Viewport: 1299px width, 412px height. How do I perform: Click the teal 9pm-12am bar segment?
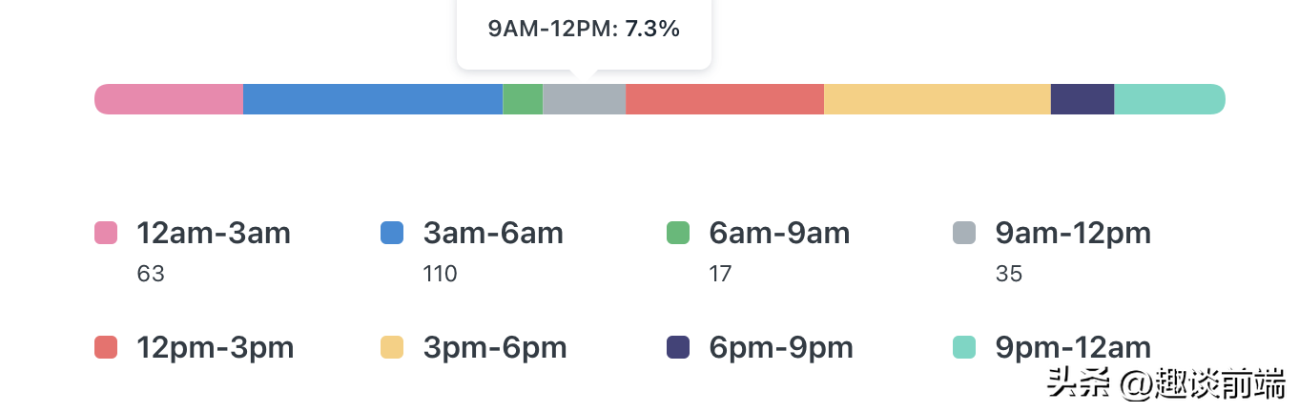pos(1169,99)
